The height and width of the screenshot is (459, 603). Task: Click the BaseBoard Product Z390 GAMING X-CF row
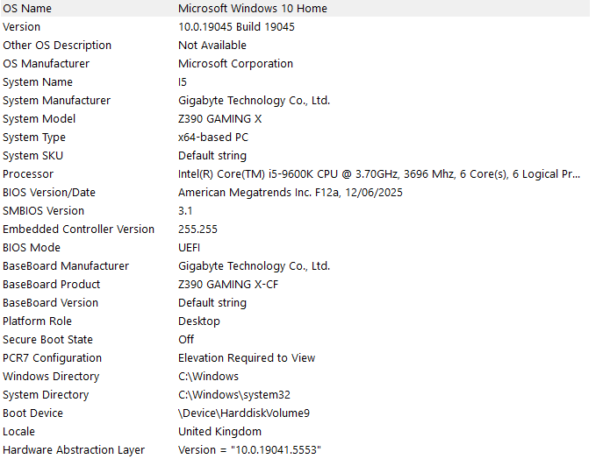(295, 285)
